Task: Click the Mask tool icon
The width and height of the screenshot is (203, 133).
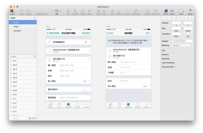Action: click(98, 11)
